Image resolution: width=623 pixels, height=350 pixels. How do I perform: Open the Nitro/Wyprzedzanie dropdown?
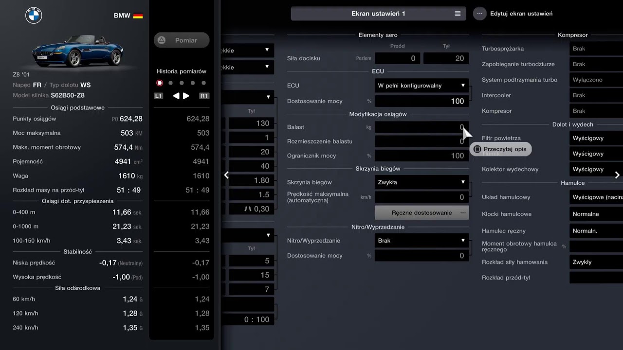421,241
